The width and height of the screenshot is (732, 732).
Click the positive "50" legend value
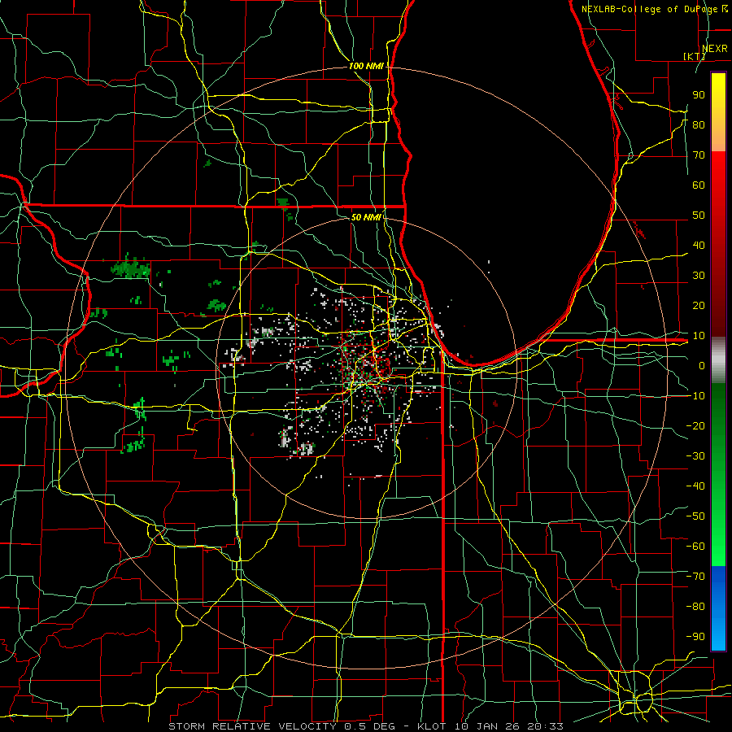(699, 216)
